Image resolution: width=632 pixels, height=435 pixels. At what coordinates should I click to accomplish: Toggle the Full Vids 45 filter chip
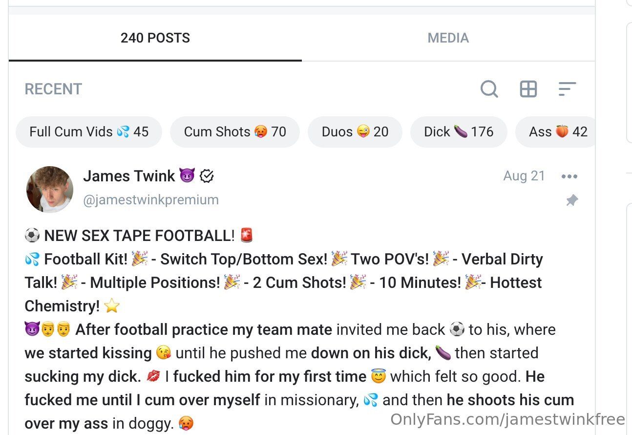[89, 132]
